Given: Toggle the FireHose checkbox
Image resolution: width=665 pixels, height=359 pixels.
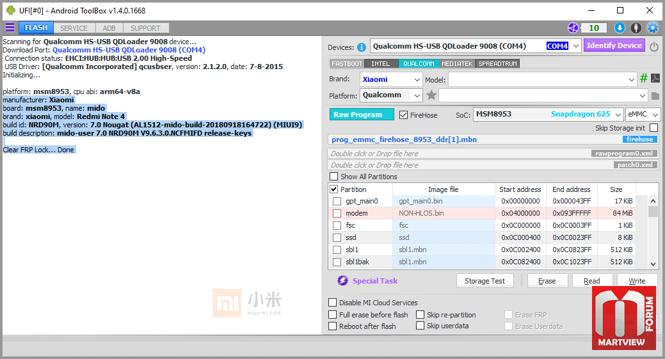Looking at the screenshot, I should 403,115.
